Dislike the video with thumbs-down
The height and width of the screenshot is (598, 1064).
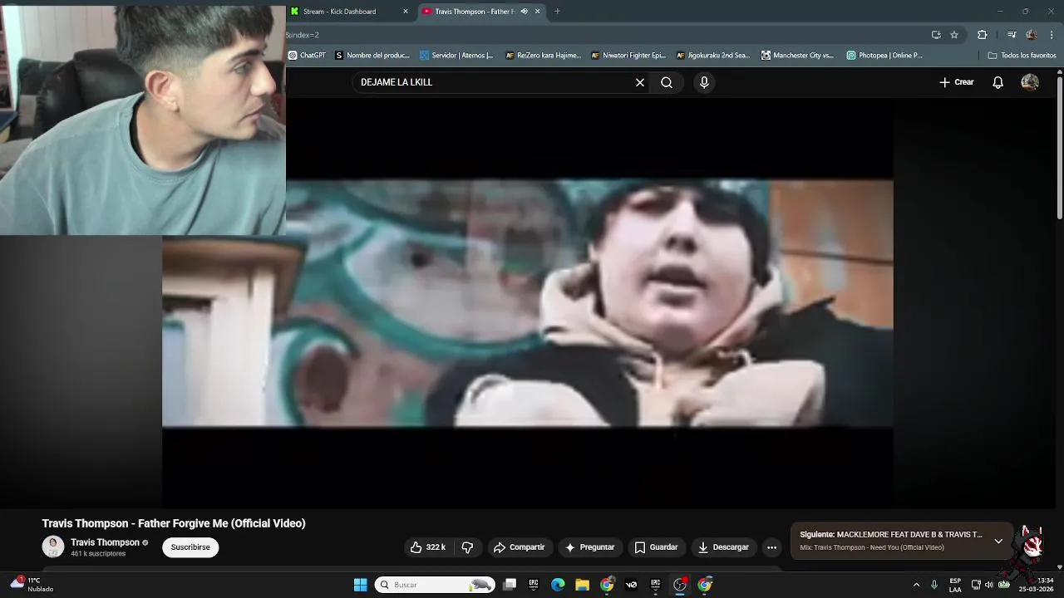tap(467, 547)
